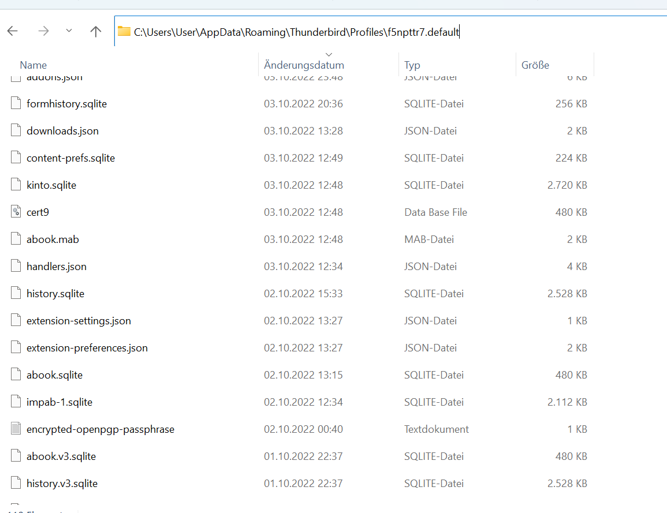Image resolution: width=667 pixels, height=513 pixels.
Task: Click the date 02.10.2022 12:34
Action: coord(303,402)
